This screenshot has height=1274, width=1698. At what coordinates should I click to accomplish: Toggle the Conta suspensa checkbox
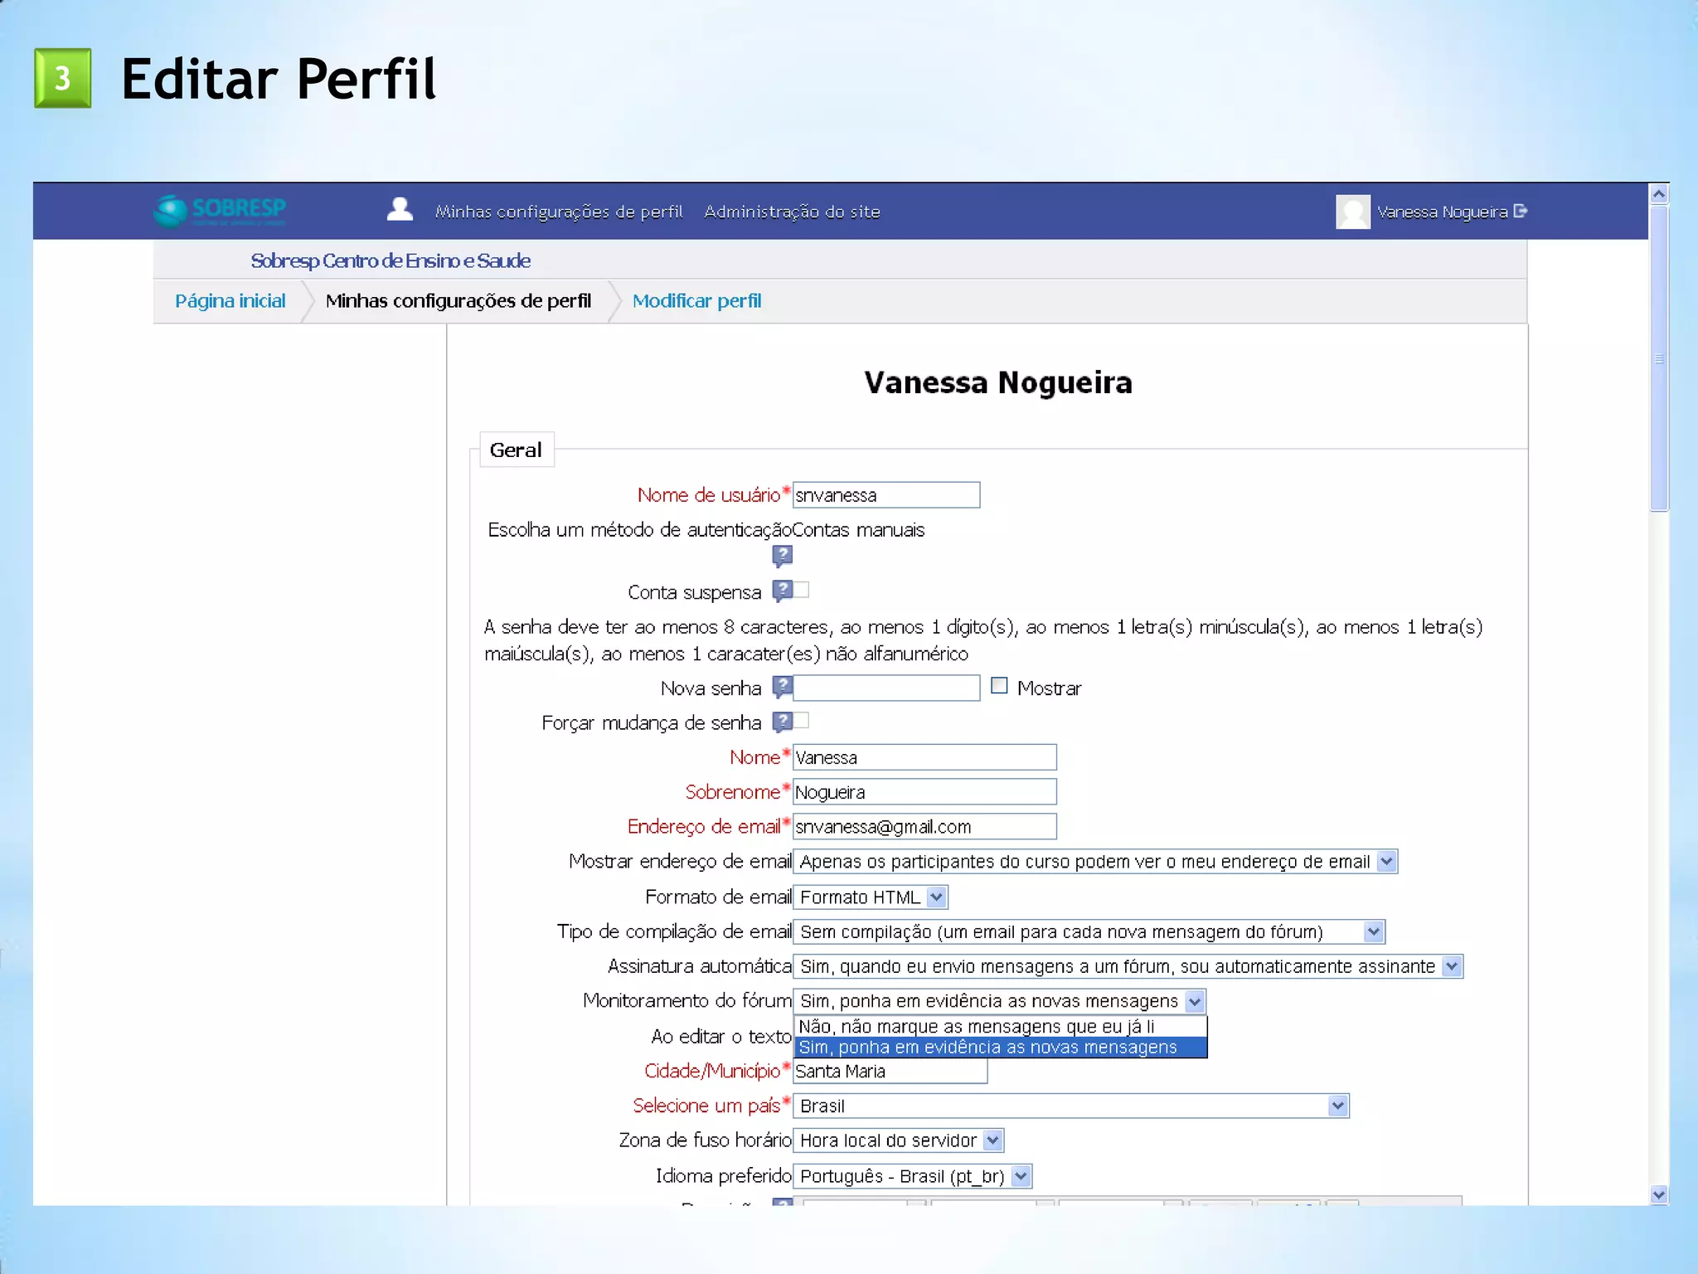point(802,590)
